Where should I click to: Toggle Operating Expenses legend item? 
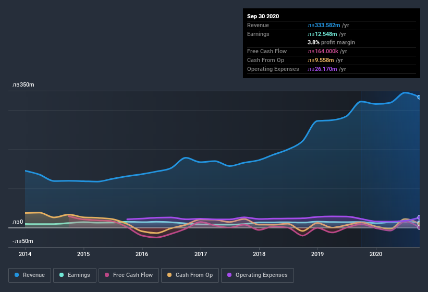(257, 275)
